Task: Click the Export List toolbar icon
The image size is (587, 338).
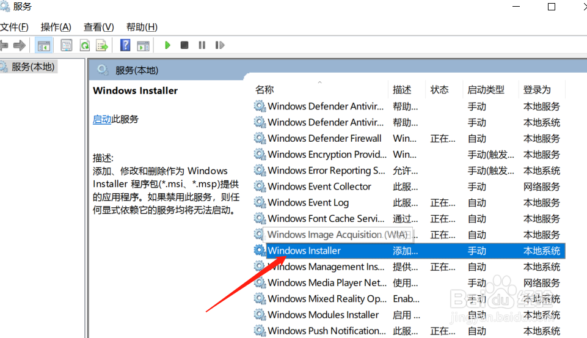Action: 102,46
